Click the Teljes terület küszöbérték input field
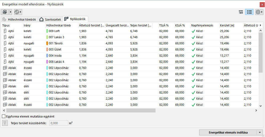Screen dimensions: 265x137 (59, 123)
